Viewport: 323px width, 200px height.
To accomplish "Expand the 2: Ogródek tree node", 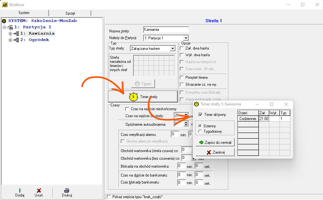I will point(10,40).
